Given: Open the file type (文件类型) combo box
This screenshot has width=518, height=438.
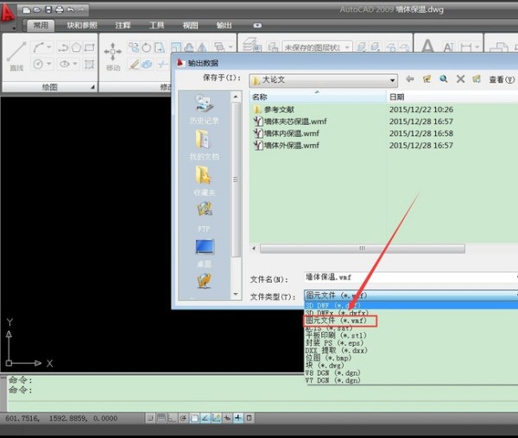Looking at the screenshot, I should point(411,295).
